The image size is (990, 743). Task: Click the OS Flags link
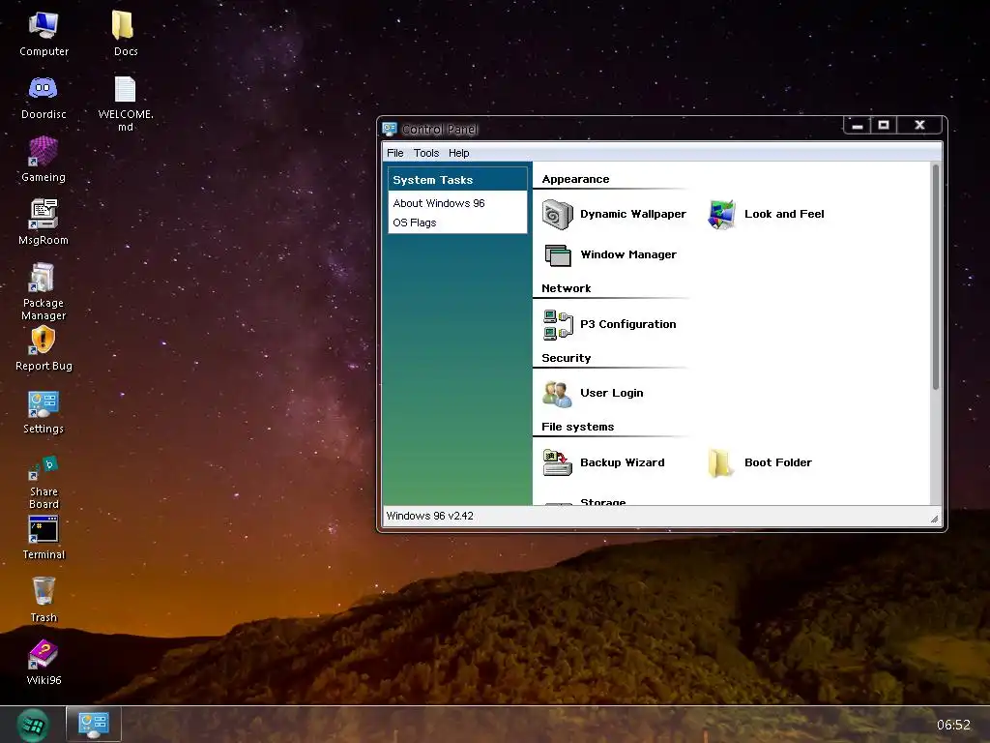[x=414, y=223]
